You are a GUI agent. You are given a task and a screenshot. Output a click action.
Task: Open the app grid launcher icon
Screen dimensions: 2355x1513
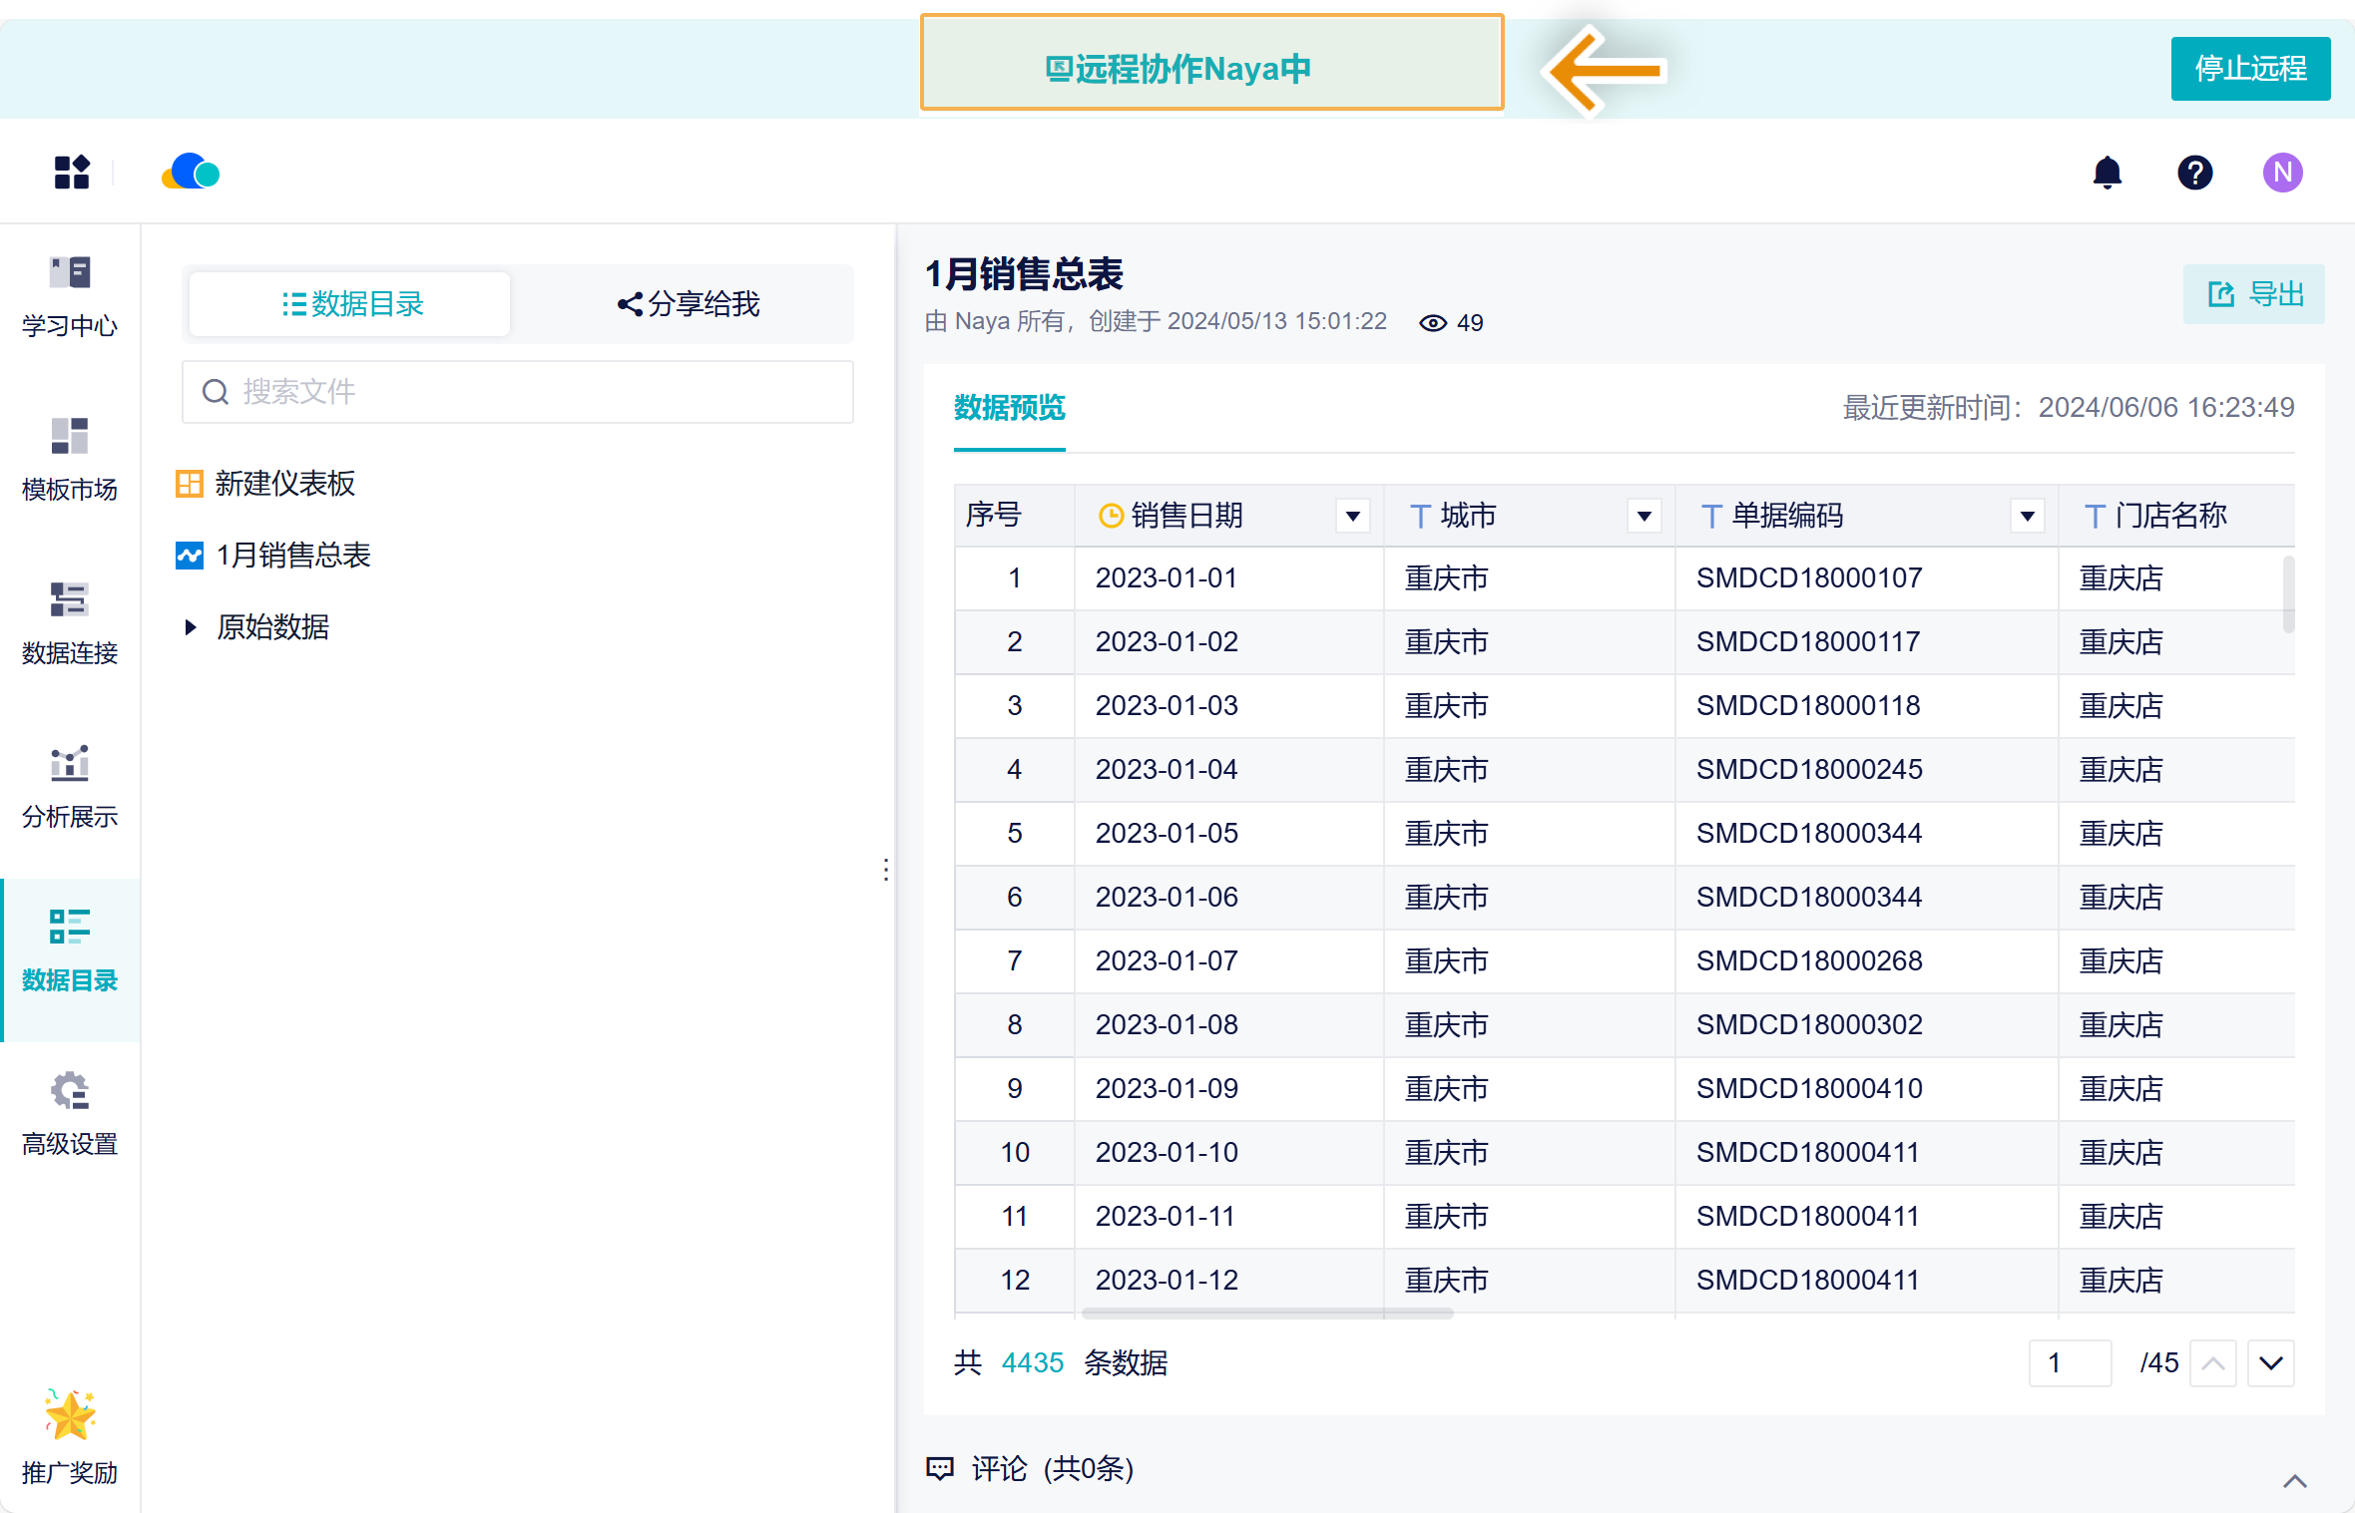72,173
